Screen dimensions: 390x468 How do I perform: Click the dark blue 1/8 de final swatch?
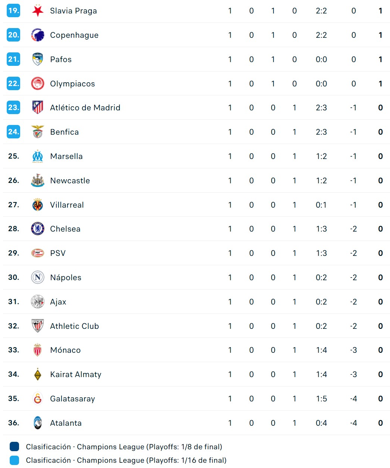click(14, 447)
